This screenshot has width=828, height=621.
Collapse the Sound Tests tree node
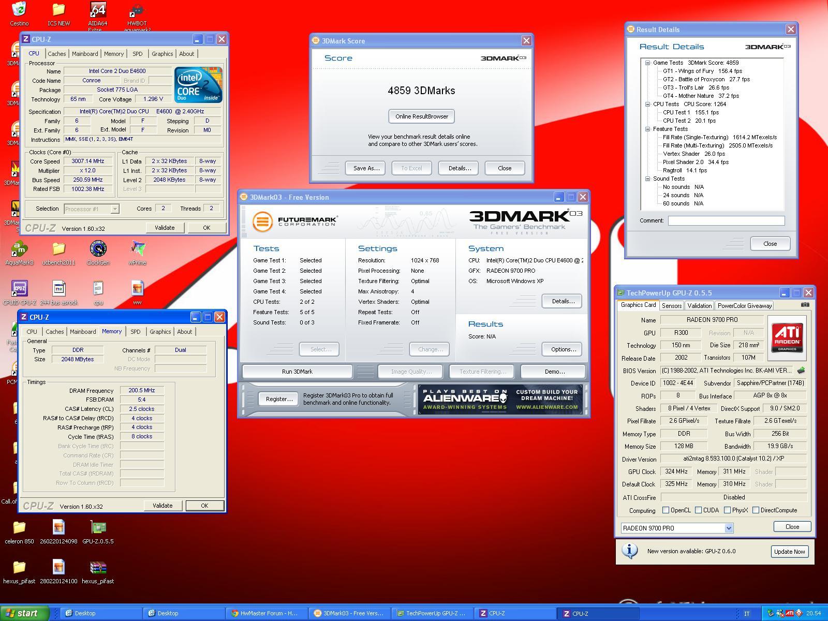click(647, 179)
